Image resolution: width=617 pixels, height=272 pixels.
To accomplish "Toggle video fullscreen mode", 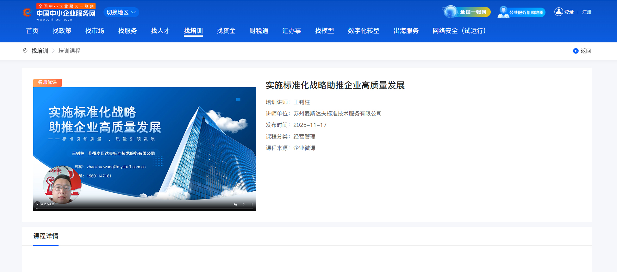I will click(244, 204).
